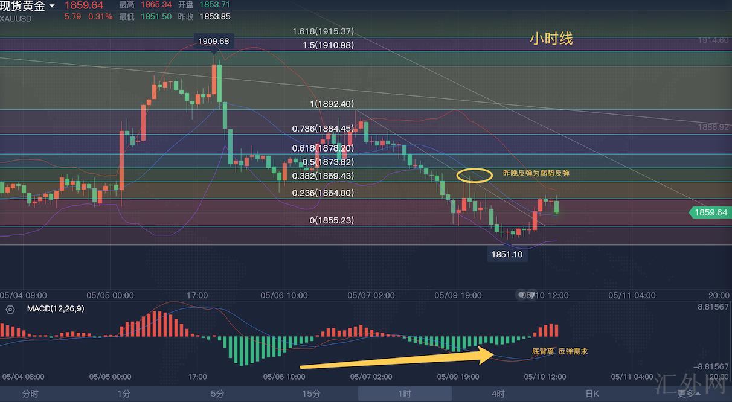Click the 小时线 chart annotation text

[x=551, y=39]
